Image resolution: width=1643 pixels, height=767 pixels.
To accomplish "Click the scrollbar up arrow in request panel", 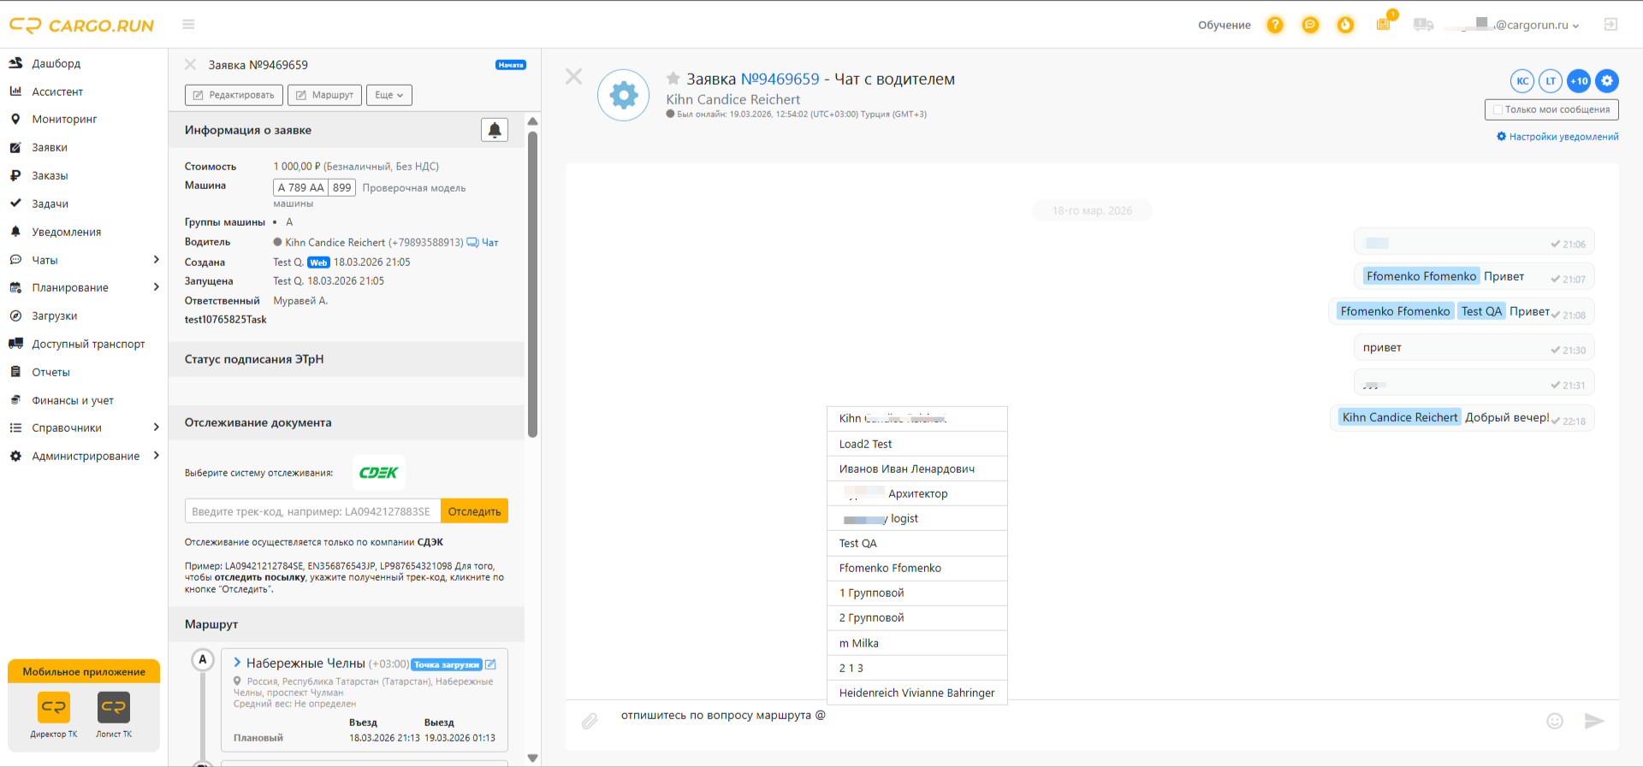I will pyautogui.click(x=533, y=121).
